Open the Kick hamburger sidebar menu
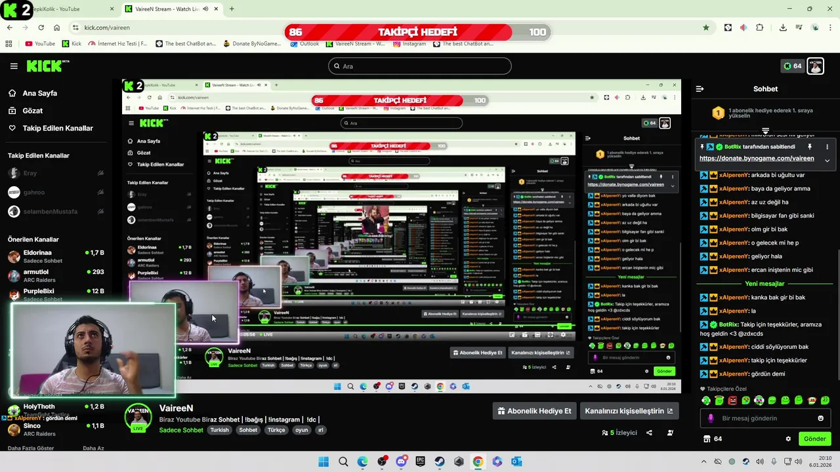 [14, 66]
